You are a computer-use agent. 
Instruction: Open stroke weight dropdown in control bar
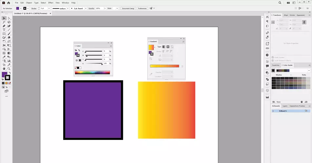(x=49, y=8)
